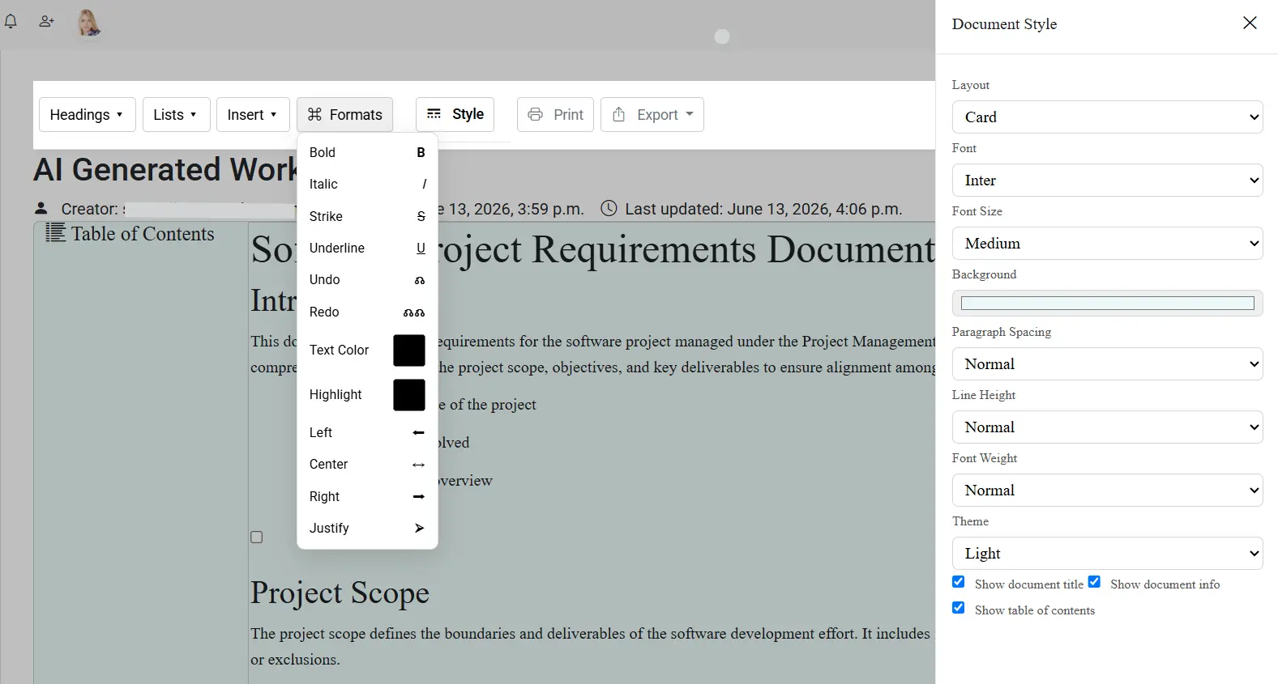Close the Document Style panel

pyautogui.click(x=1250, y=23)
